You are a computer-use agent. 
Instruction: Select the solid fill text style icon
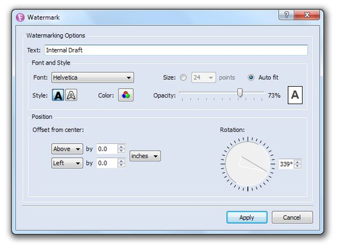[58, 95]
